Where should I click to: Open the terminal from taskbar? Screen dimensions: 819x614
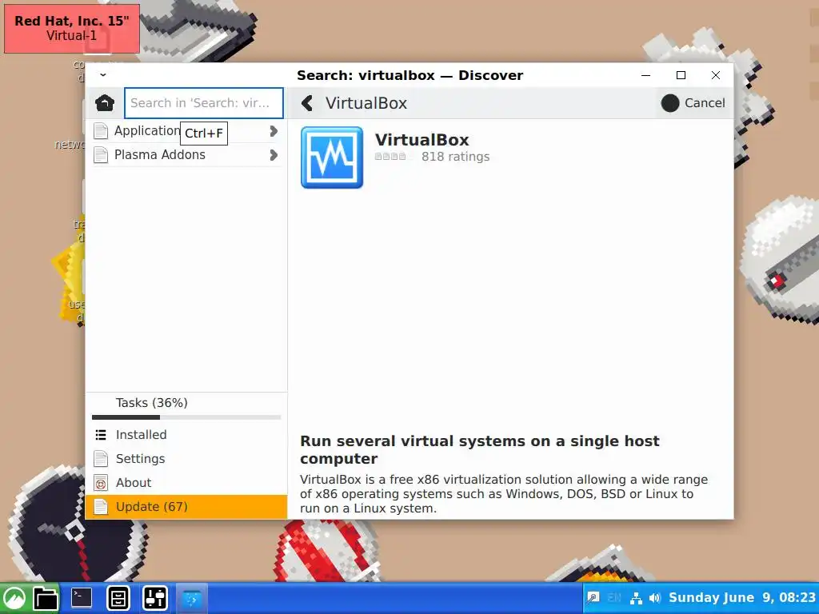[82, 598]
